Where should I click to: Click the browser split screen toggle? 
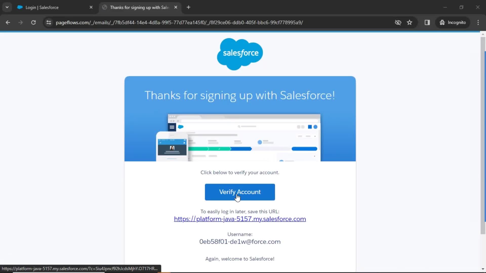pyautogui.click(x=428, y=22)
